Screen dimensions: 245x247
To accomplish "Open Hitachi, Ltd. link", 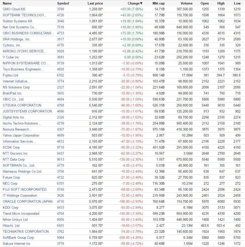I will pyautogui.click(x=11, y=225).
